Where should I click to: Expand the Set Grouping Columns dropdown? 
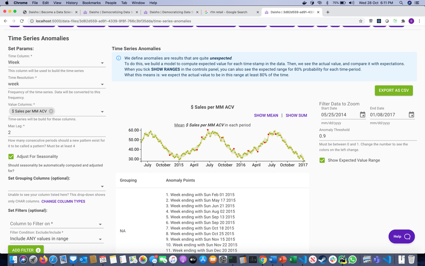102,186
